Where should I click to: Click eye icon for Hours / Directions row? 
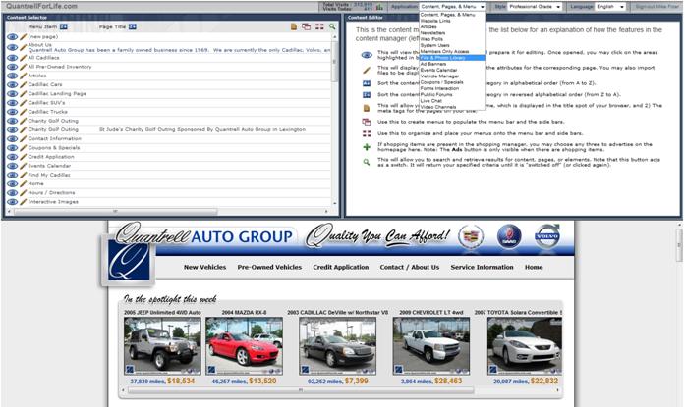pos(12,192)
